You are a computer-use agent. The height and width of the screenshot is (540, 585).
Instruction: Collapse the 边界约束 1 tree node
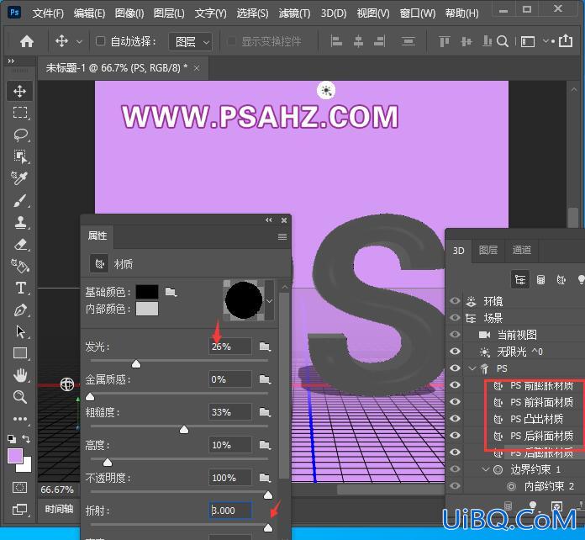click(x=485, y=469)
